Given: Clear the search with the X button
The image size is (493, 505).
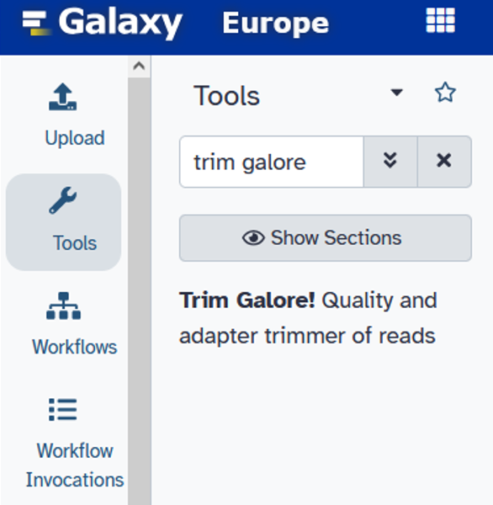Looking at the screenshot, I should click(444, 162).
